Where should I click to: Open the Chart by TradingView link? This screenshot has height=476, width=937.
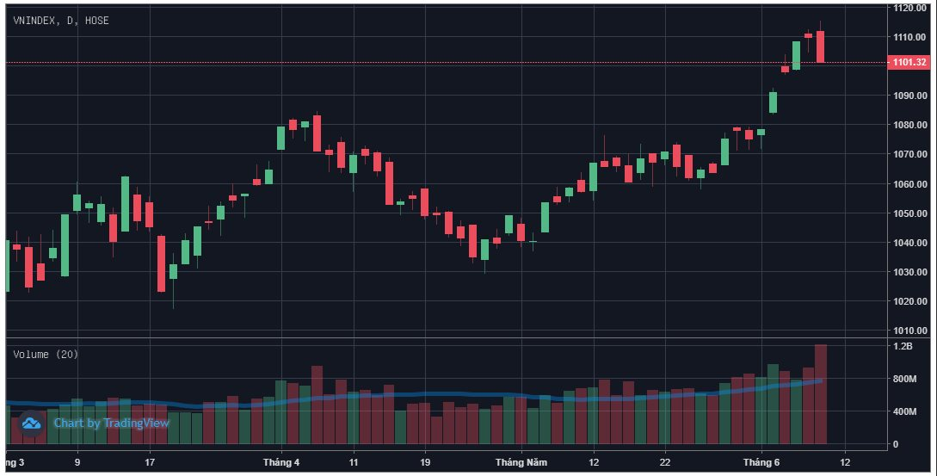coord(112,423)
